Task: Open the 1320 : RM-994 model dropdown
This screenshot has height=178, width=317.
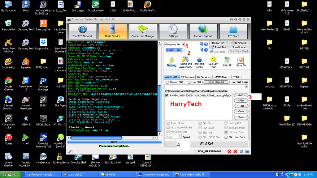Action: click(x=175, y=50)
